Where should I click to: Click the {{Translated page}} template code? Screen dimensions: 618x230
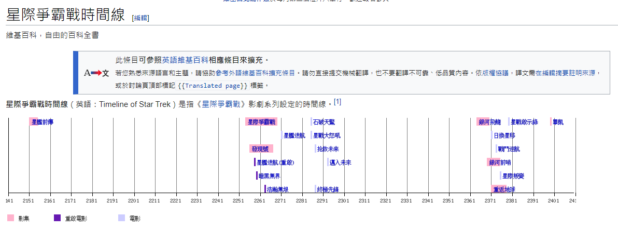213,85
